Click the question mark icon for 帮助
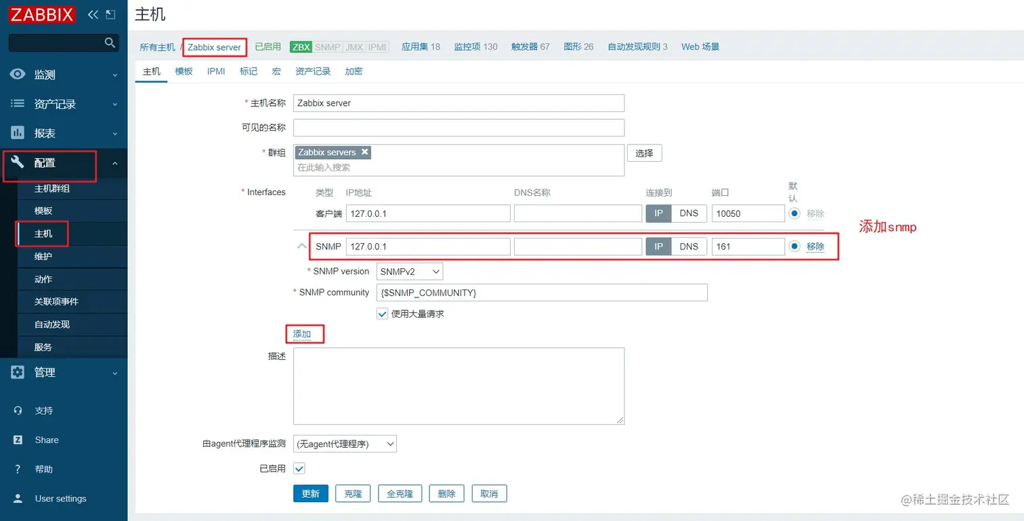This screenshot has width=1024, height=521. 18,469
